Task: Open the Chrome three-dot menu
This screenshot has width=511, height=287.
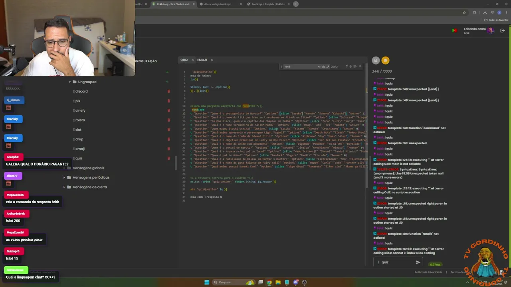Action: (x=506, y=12)
